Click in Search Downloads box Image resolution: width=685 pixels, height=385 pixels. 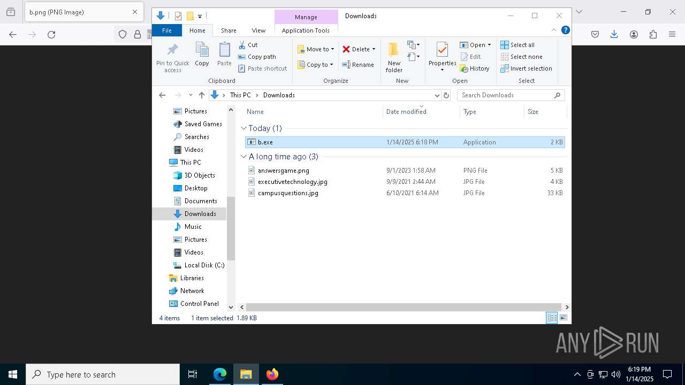pos(511,95)
